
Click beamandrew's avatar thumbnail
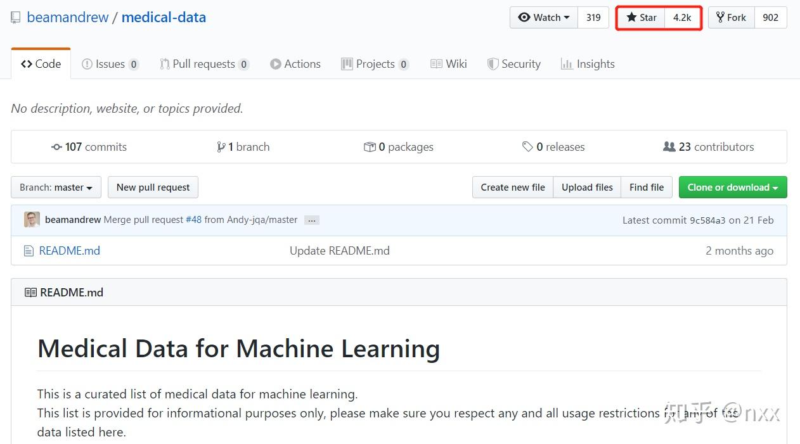click(x=32, y=220)
